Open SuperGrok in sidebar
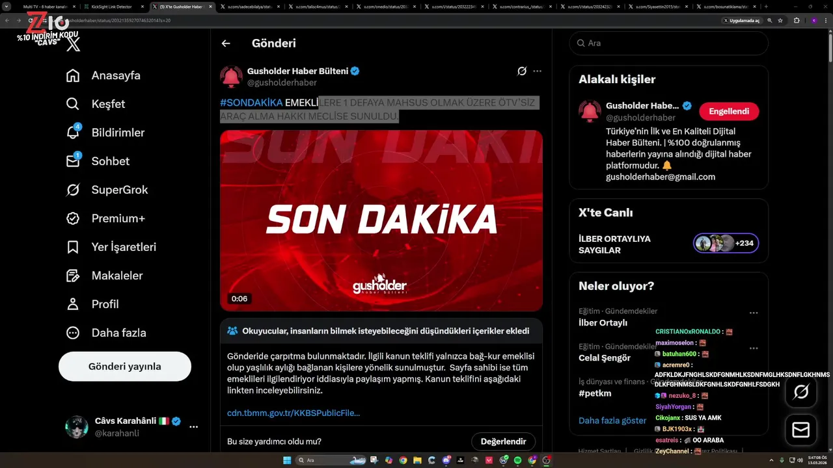 pos(107,190)
